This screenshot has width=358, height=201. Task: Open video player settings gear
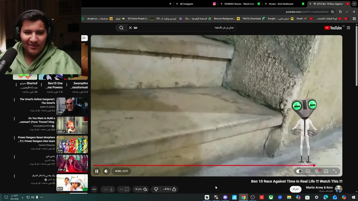[317, 171]
